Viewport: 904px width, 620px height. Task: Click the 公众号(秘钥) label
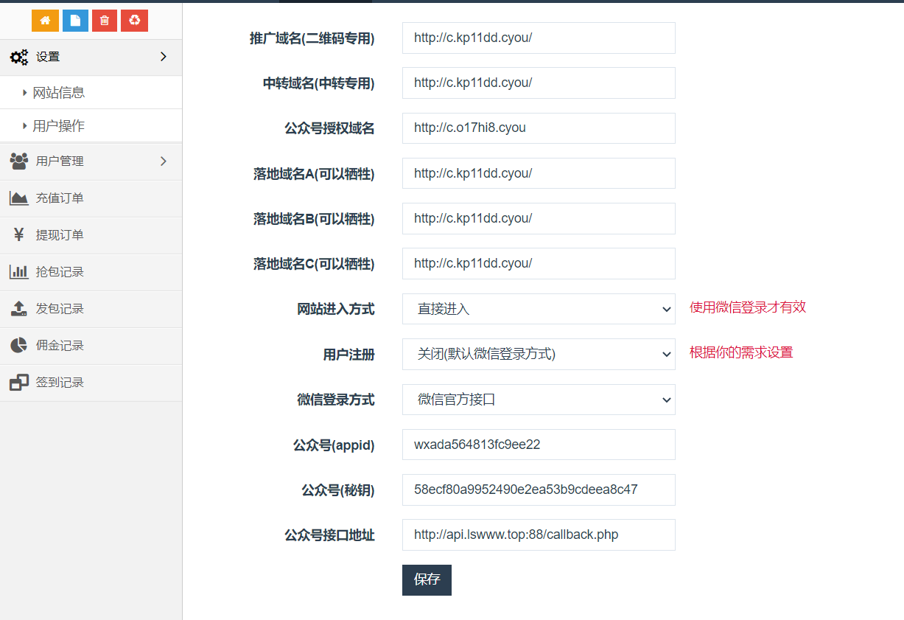pos(338,490)
